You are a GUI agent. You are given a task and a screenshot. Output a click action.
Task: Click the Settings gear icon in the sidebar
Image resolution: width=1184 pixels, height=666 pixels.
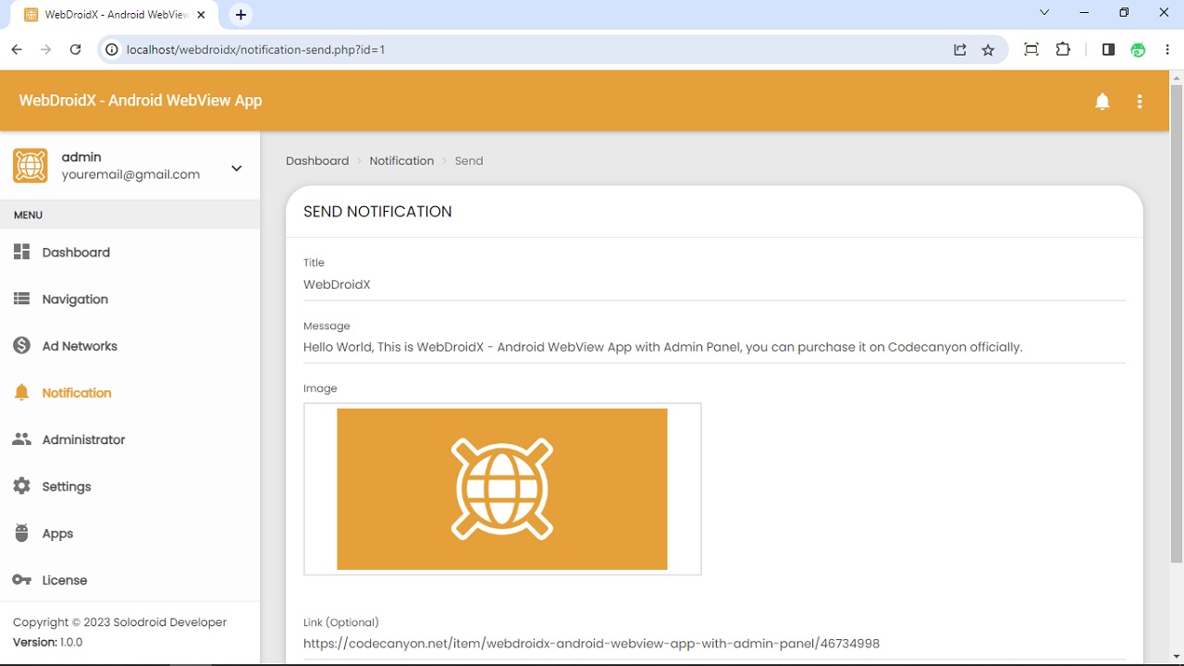click(x=22, y=487)
